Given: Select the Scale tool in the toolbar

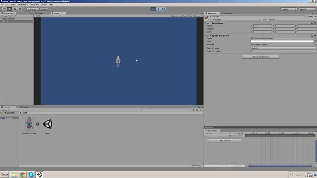Looking at the screenshot, I should coord(20,9).
